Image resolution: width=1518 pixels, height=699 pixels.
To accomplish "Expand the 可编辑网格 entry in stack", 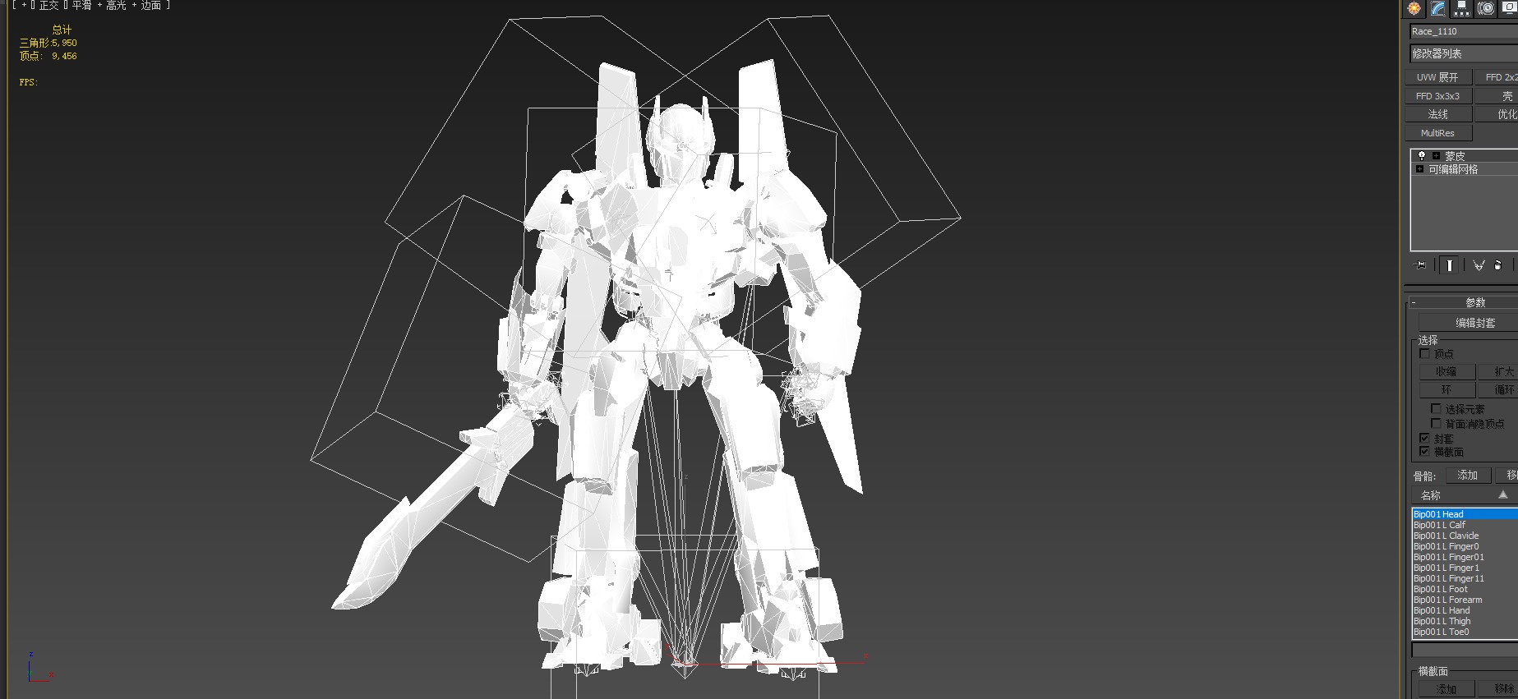I will pos(1419,168).
